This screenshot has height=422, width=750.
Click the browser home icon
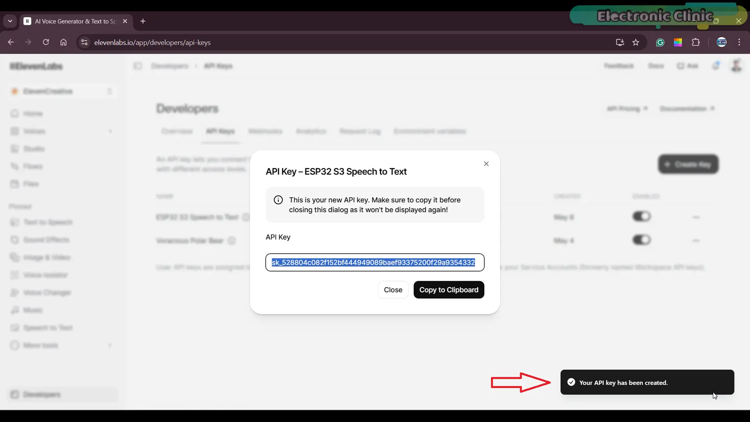[x=63, y=42]
